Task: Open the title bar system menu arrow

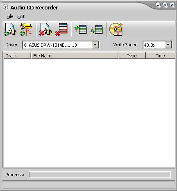Action: (x=6, y=7)
